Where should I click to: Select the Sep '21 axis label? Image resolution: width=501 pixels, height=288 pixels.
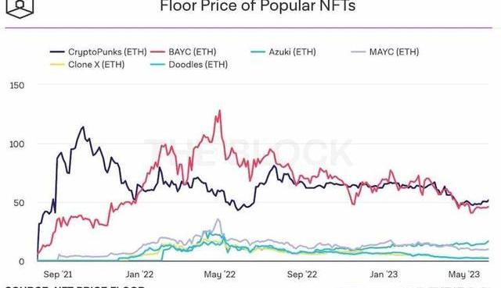(x=57, y=274)
